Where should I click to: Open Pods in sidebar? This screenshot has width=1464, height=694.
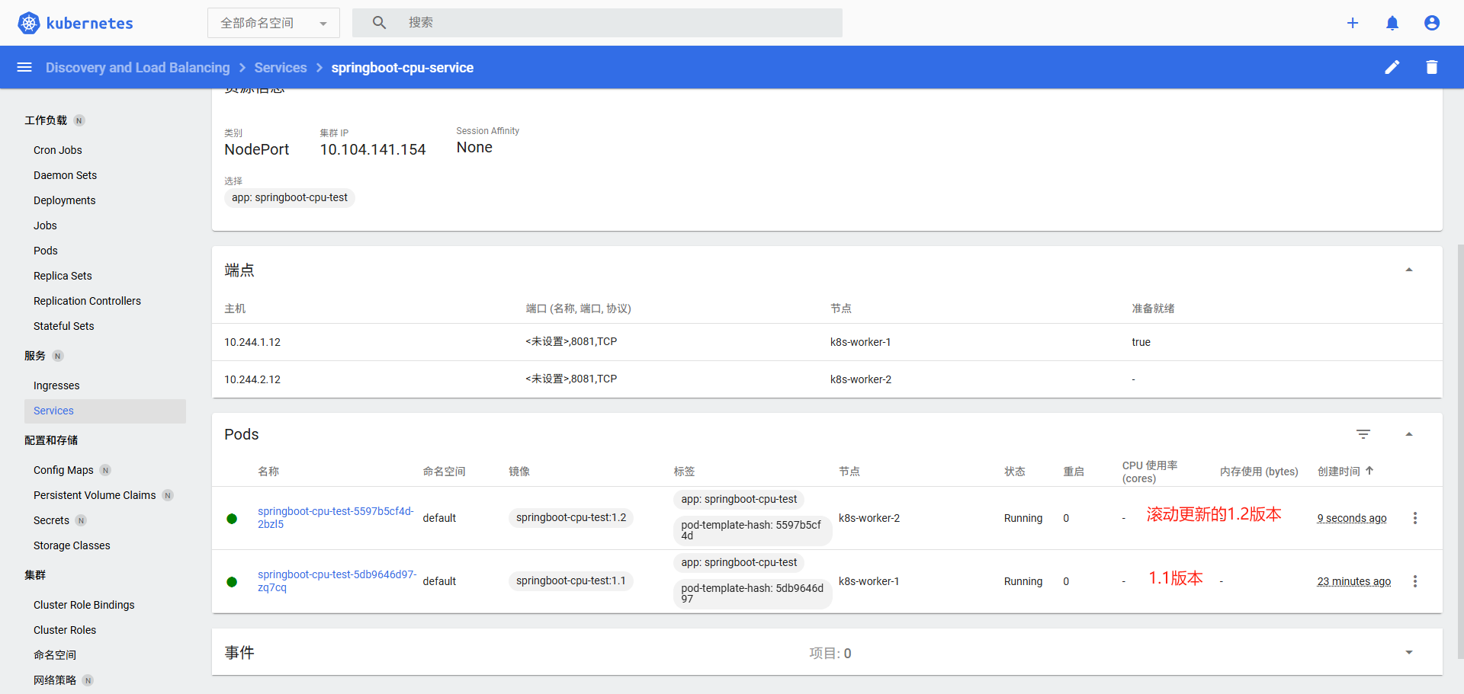click(46, 251)
